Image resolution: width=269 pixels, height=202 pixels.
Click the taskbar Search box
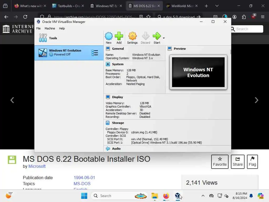point(120,196)
